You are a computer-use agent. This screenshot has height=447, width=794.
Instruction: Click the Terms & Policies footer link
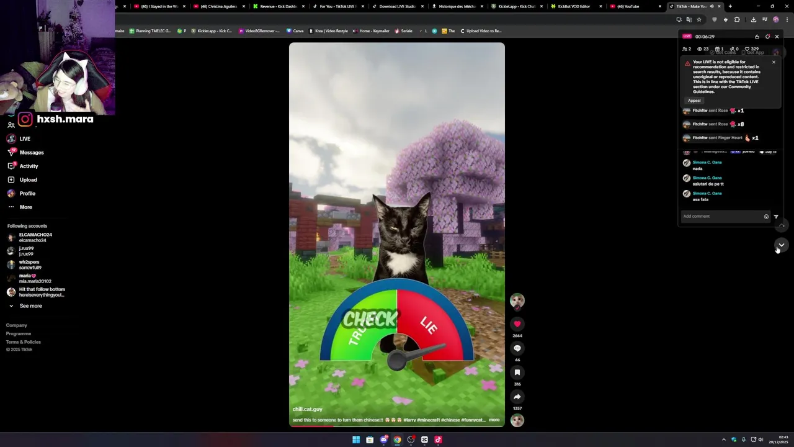coord(24,342)
